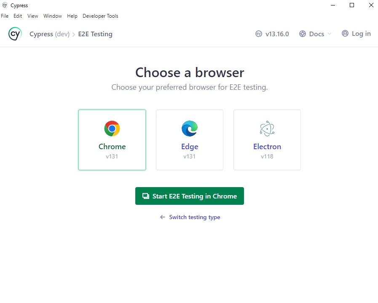Open the File menu

point(5,16)
